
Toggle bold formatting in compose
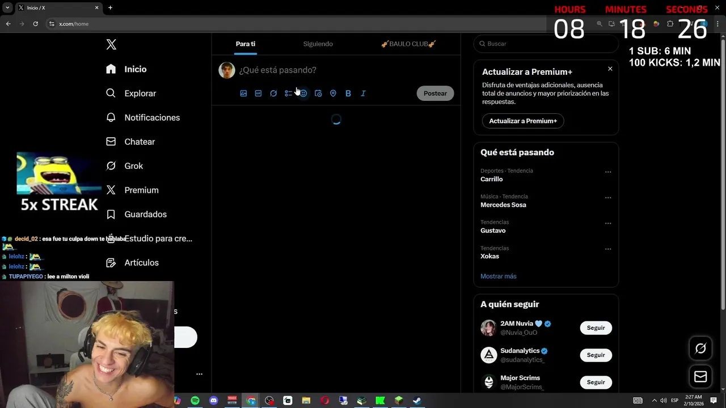tap(348, 93)
